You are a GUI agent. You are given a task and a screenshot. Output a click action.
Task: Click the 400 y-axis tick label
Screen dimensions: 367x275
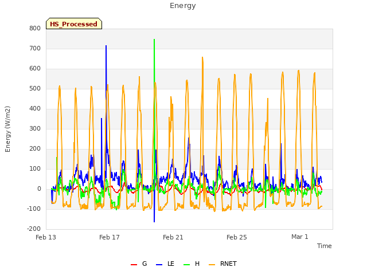[35, 108]
